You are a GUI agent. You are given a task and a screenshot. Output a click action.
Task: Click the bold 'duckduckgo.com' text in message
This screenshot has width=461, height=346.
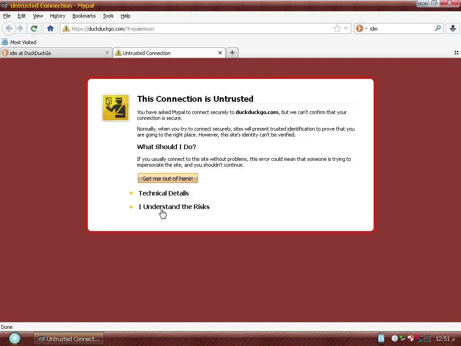[257, 112]
